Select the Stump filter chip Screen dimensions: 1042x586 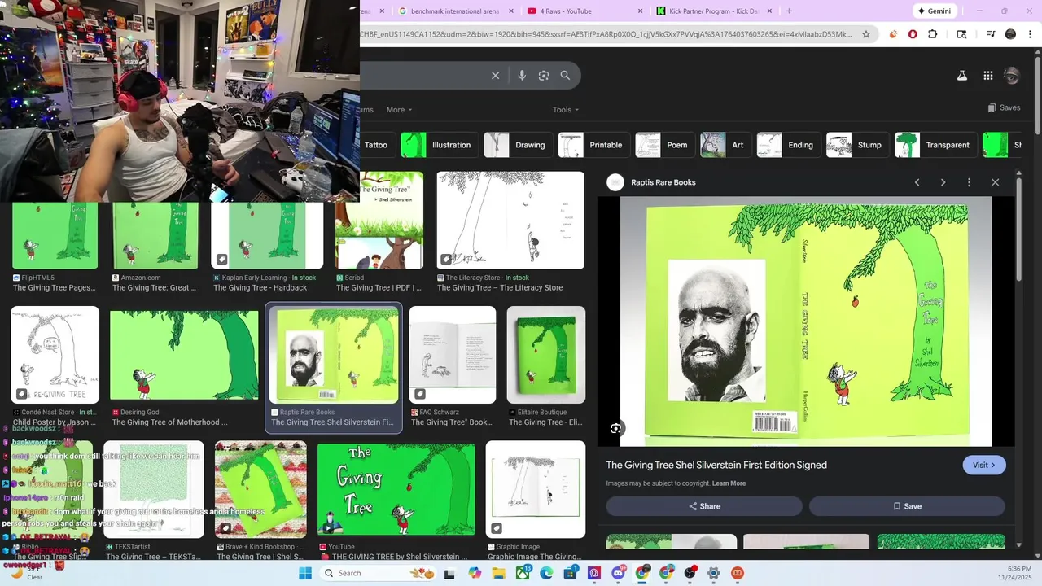point(857,145)
